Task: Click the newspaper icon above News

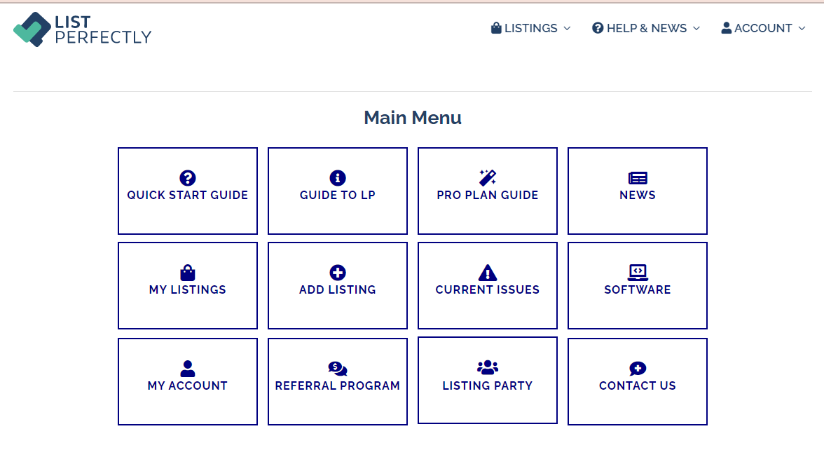Action: pyautogui.click(x=638, y=178)
